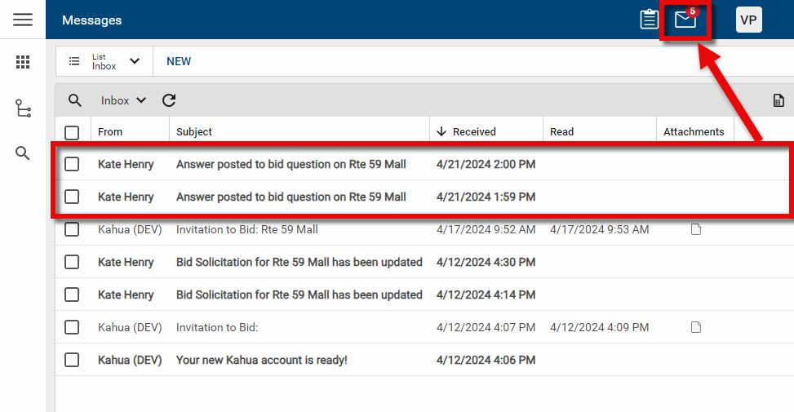Screen dimensions: 794x412
Task: Open the Inbox folder filter dropdown
Action: pyautogui.click(x=123, y=100)
